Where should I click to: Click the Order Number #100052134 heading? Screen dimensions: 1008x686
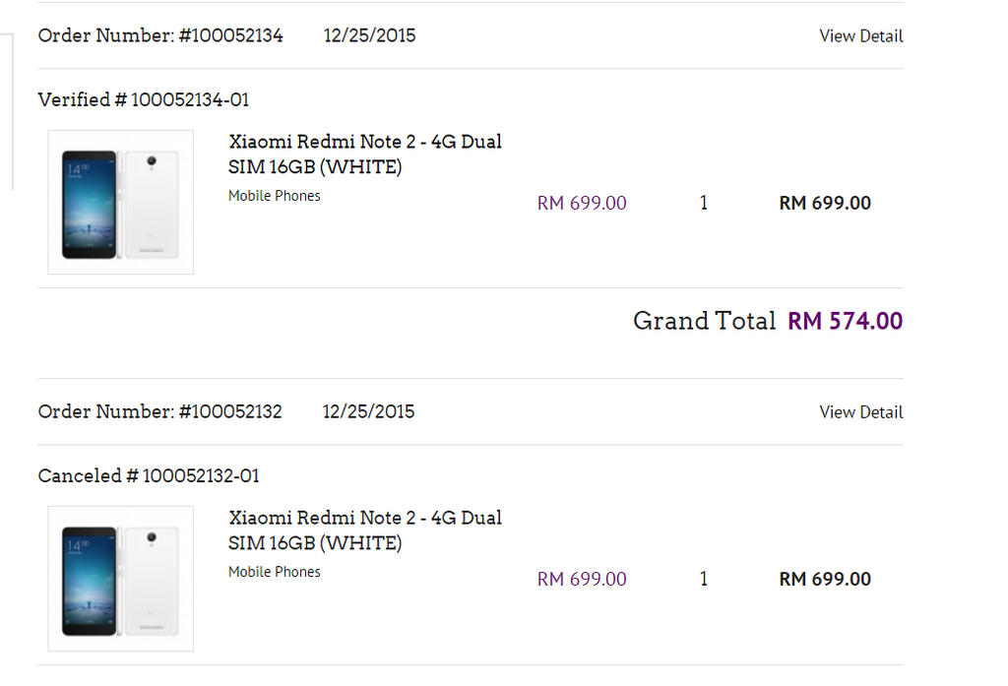pyautogui.click(x=160, y=36)
